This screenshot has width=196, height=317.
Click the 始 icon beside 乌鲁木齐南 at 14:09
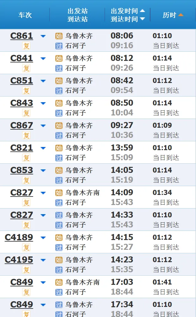[x=59, y=193]
